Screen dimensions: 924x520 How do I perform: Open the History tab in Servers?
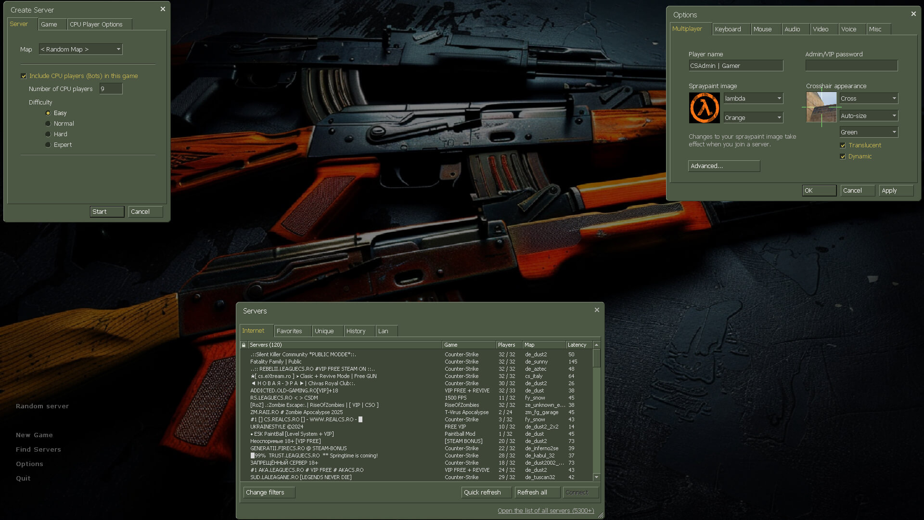[x=359, y=331]
